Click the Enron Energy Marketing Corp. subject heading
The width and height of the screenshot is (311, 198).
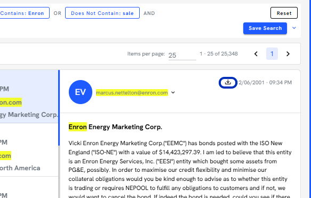point(115,127)
